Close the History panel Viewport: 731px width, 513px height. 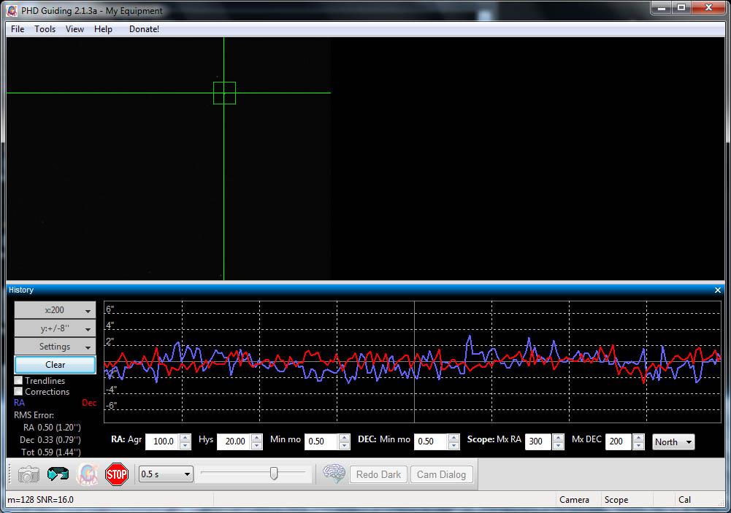(x=717, y=290)
